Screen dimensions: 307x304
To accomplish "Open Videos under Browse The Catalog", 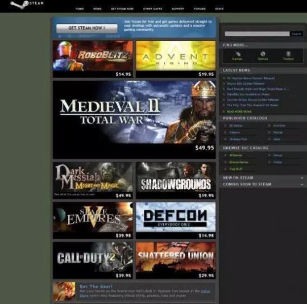I will pos(277,163).
